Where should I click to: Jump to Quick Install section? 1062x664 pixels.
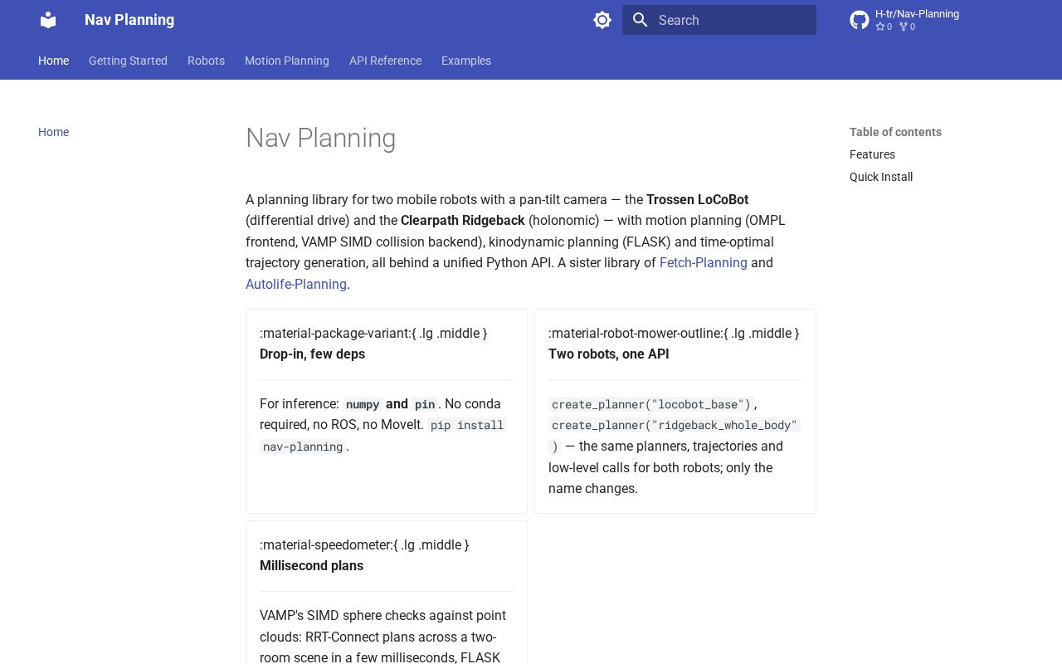click(x=881, y=177)
